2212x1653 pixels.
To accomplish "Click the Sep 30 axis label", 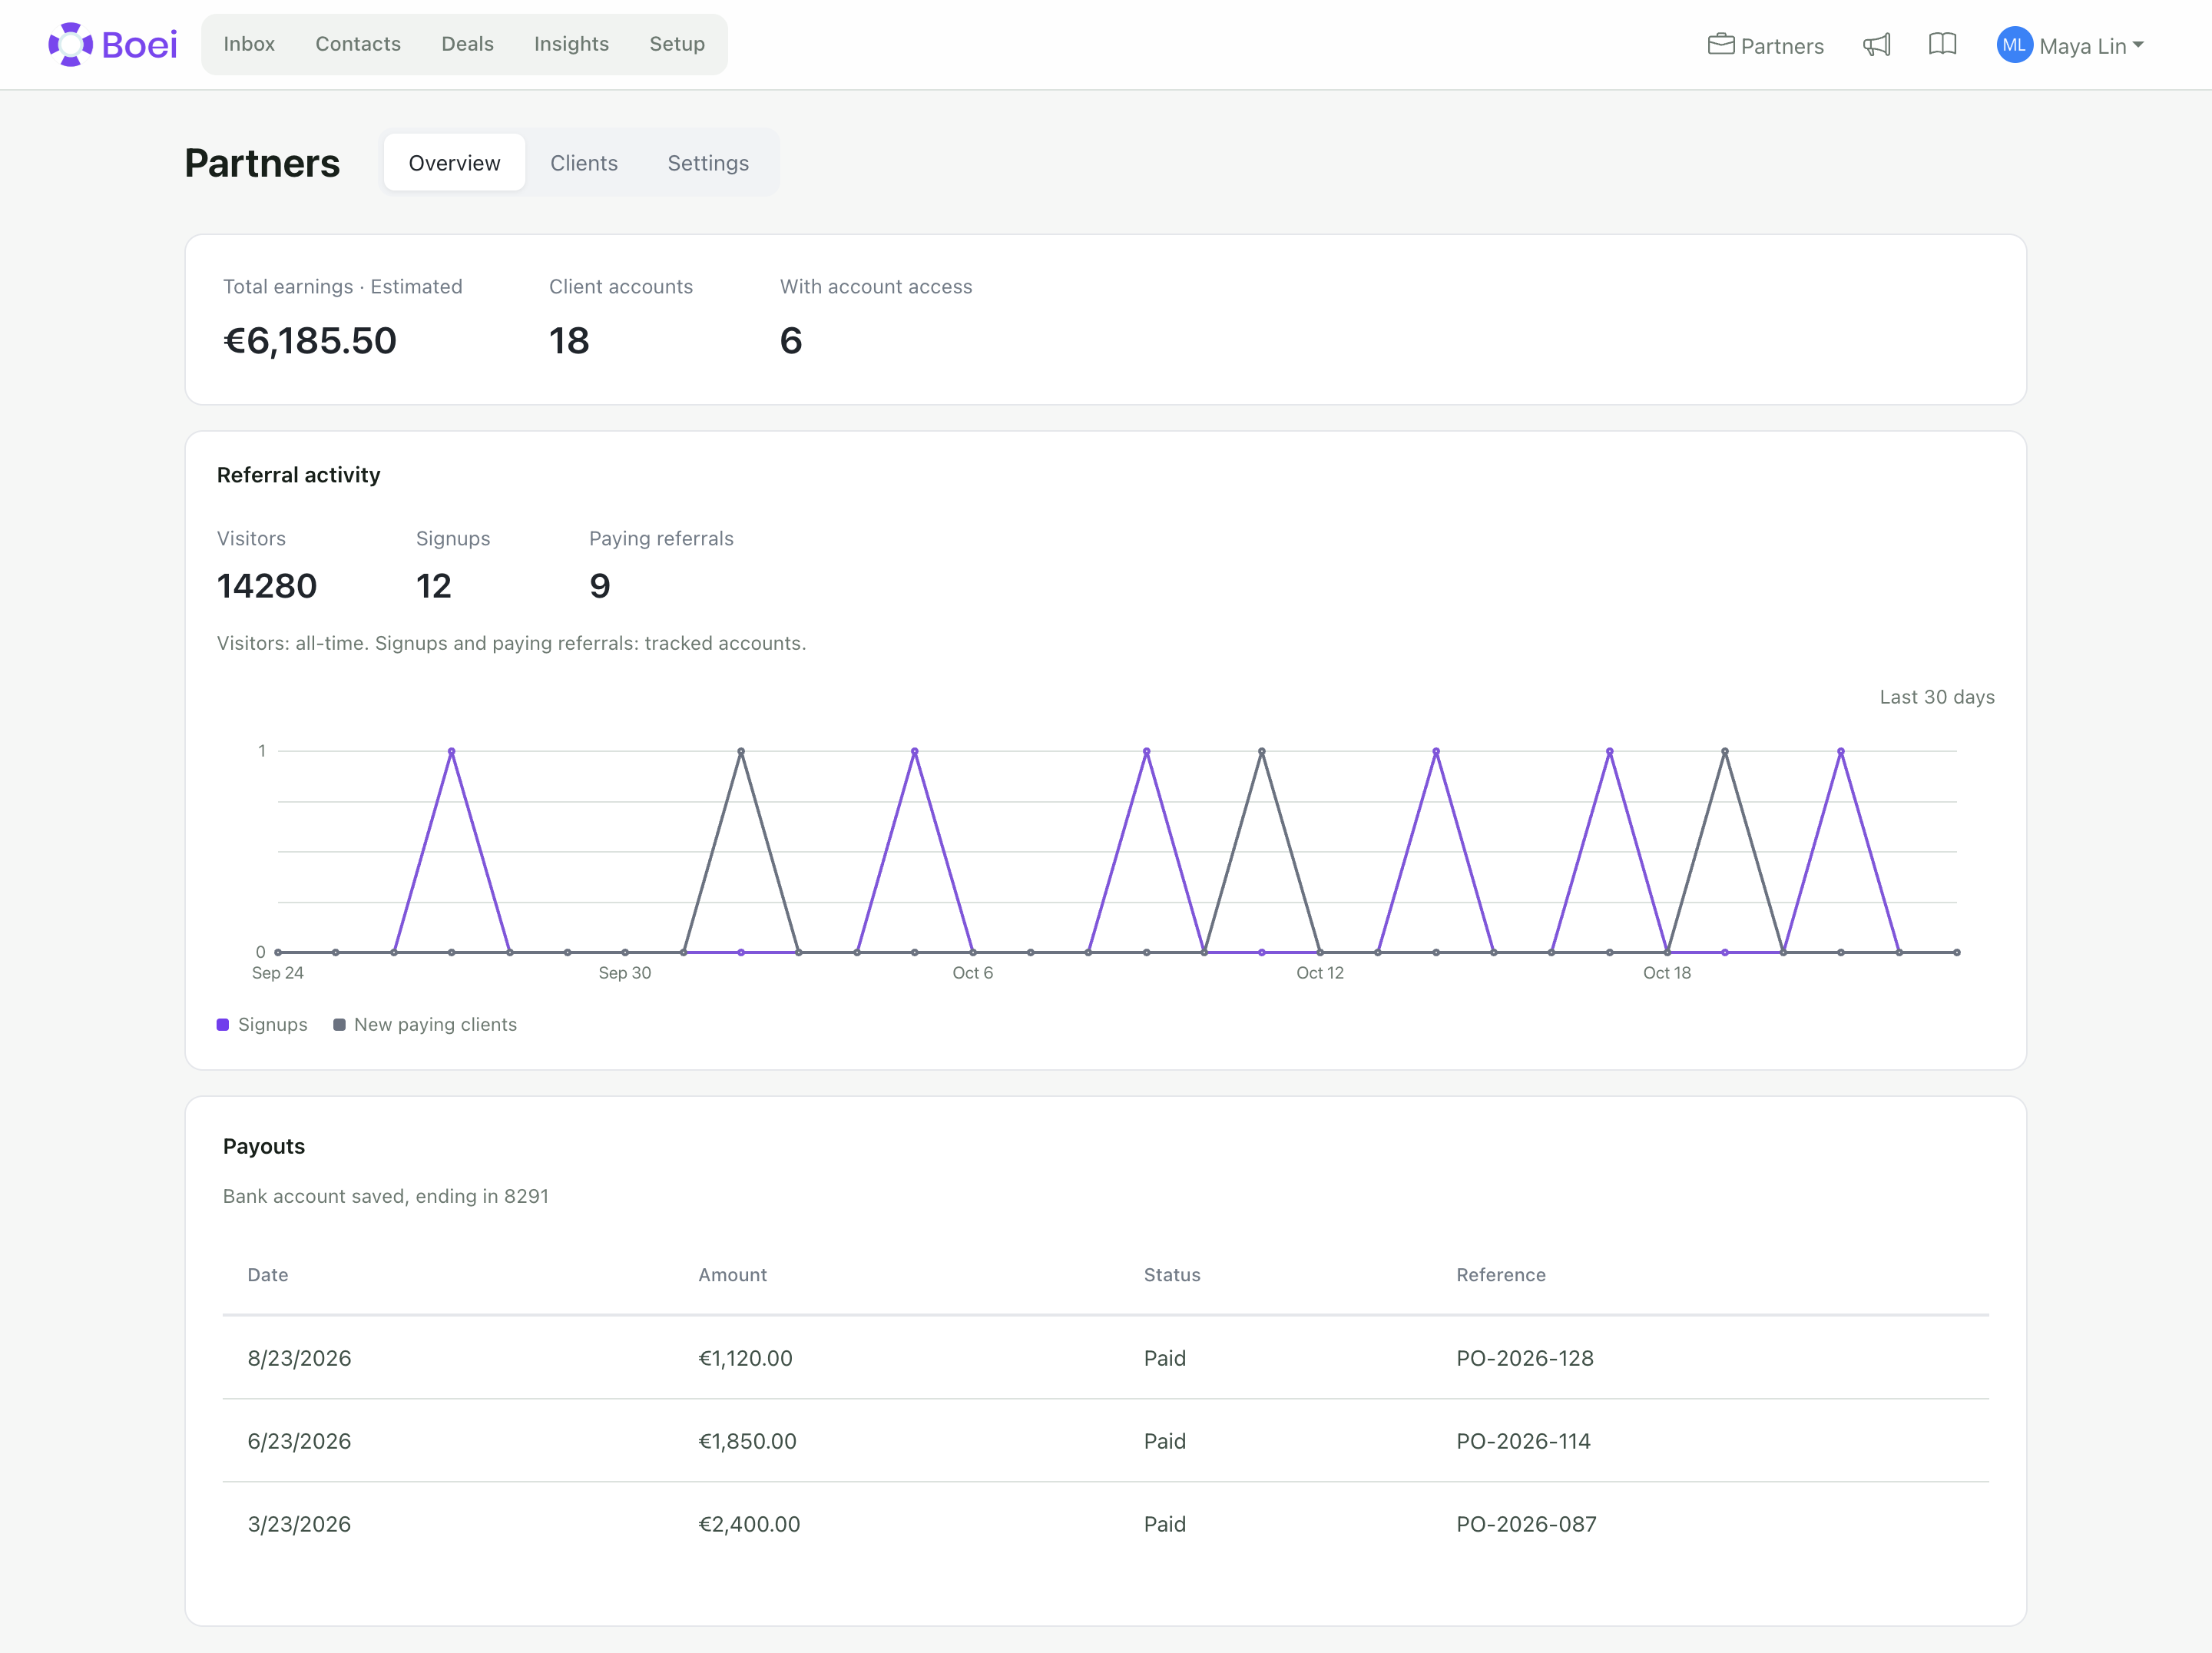I will point(625,973).
